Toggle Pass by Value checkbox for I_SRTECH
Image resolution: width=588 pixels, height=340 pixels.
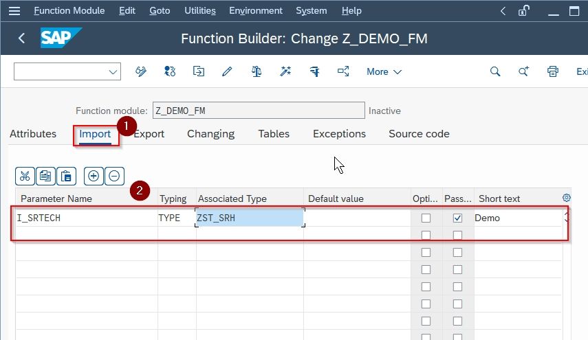pos(457,218)
